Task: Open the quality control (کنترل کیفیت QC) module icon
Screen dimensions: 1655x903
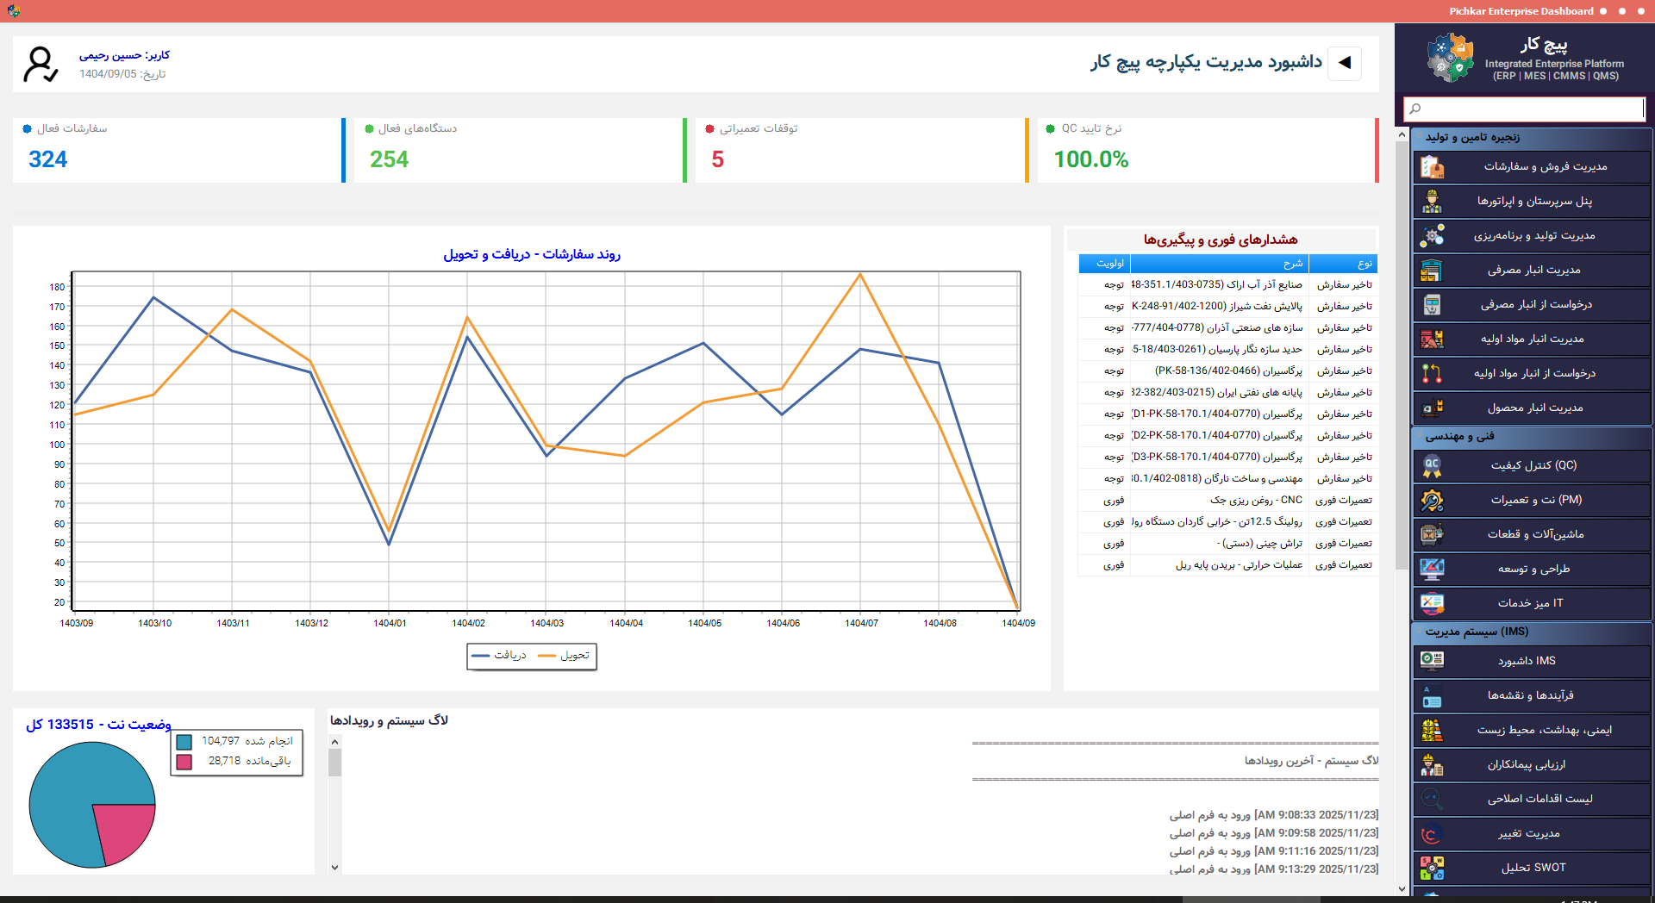Action: point(1432,465)
